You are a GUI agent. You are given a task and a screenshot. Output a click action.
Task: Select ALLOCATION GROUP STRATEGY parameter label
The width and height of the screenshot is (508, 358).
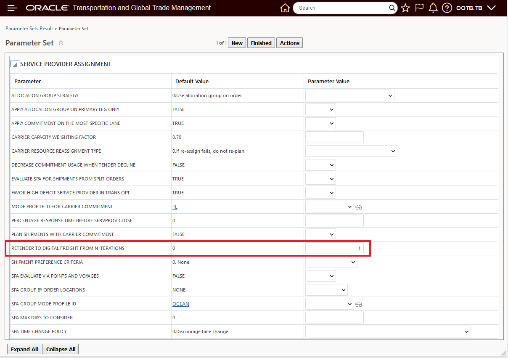[x=45, y=95]
